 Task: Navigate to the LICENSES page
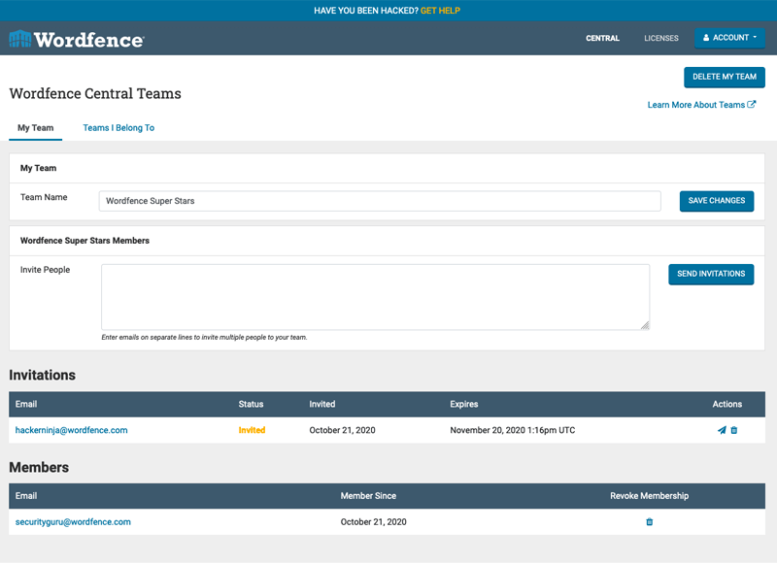660,38
